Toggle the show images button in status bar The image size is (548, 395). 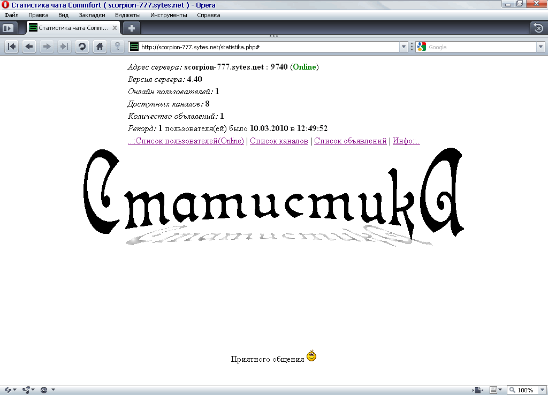[494, 390]
